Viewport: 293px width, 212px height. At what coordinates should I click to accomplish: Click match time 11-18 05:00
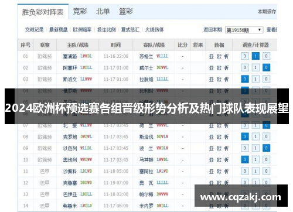(116, 172)
